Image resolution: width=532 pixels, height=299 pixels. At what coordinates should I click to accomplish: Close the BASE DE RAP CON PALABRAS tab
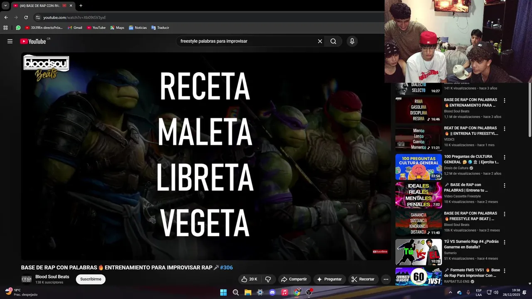point(71,6)
